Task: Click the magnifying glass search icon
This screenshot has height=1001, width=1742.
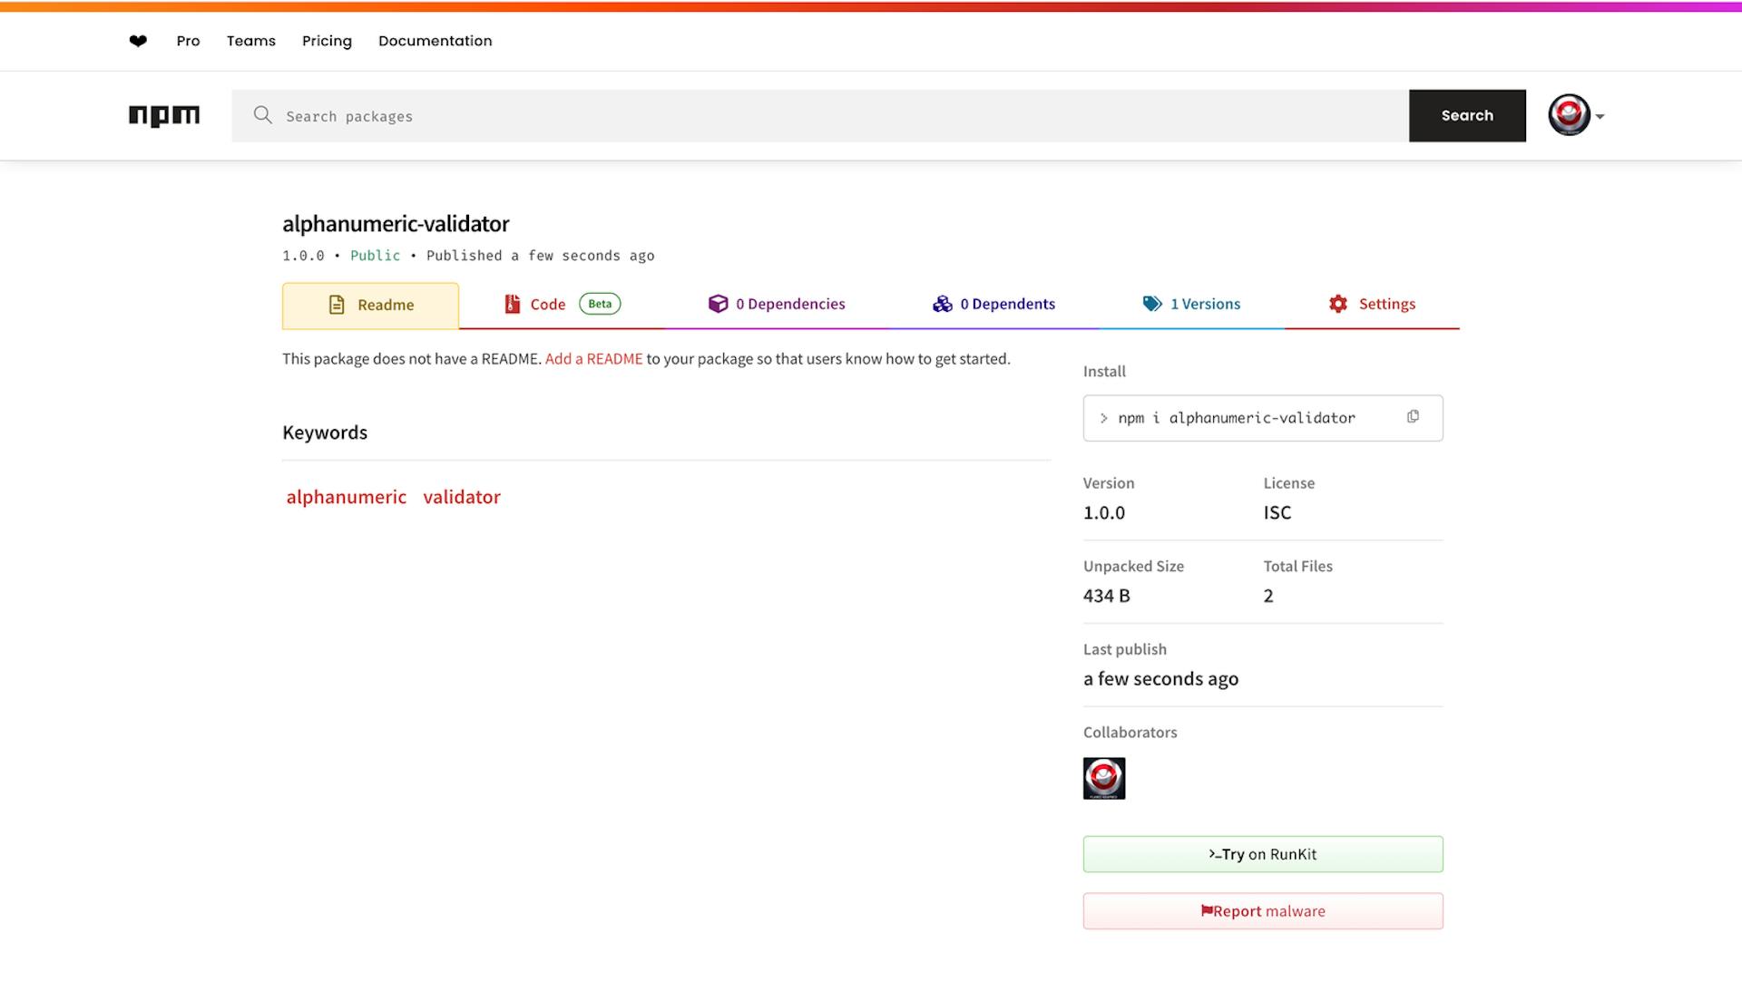Action: coord(262,115)
